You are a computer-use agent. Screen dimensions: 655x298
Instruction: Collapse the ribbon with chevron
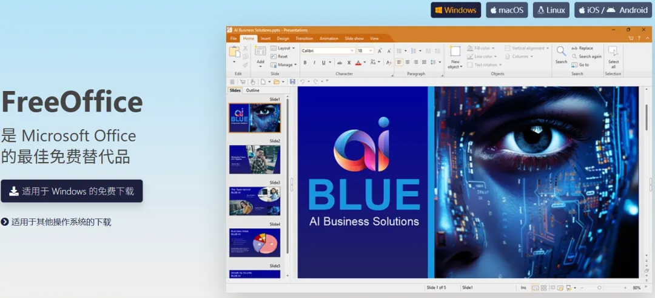647,38
